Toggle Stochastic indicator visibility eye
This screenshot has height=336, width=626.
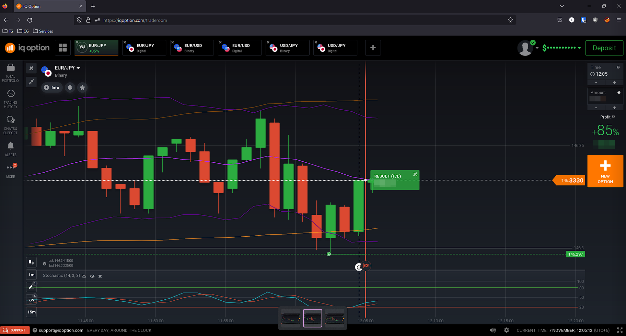[92, 276]
